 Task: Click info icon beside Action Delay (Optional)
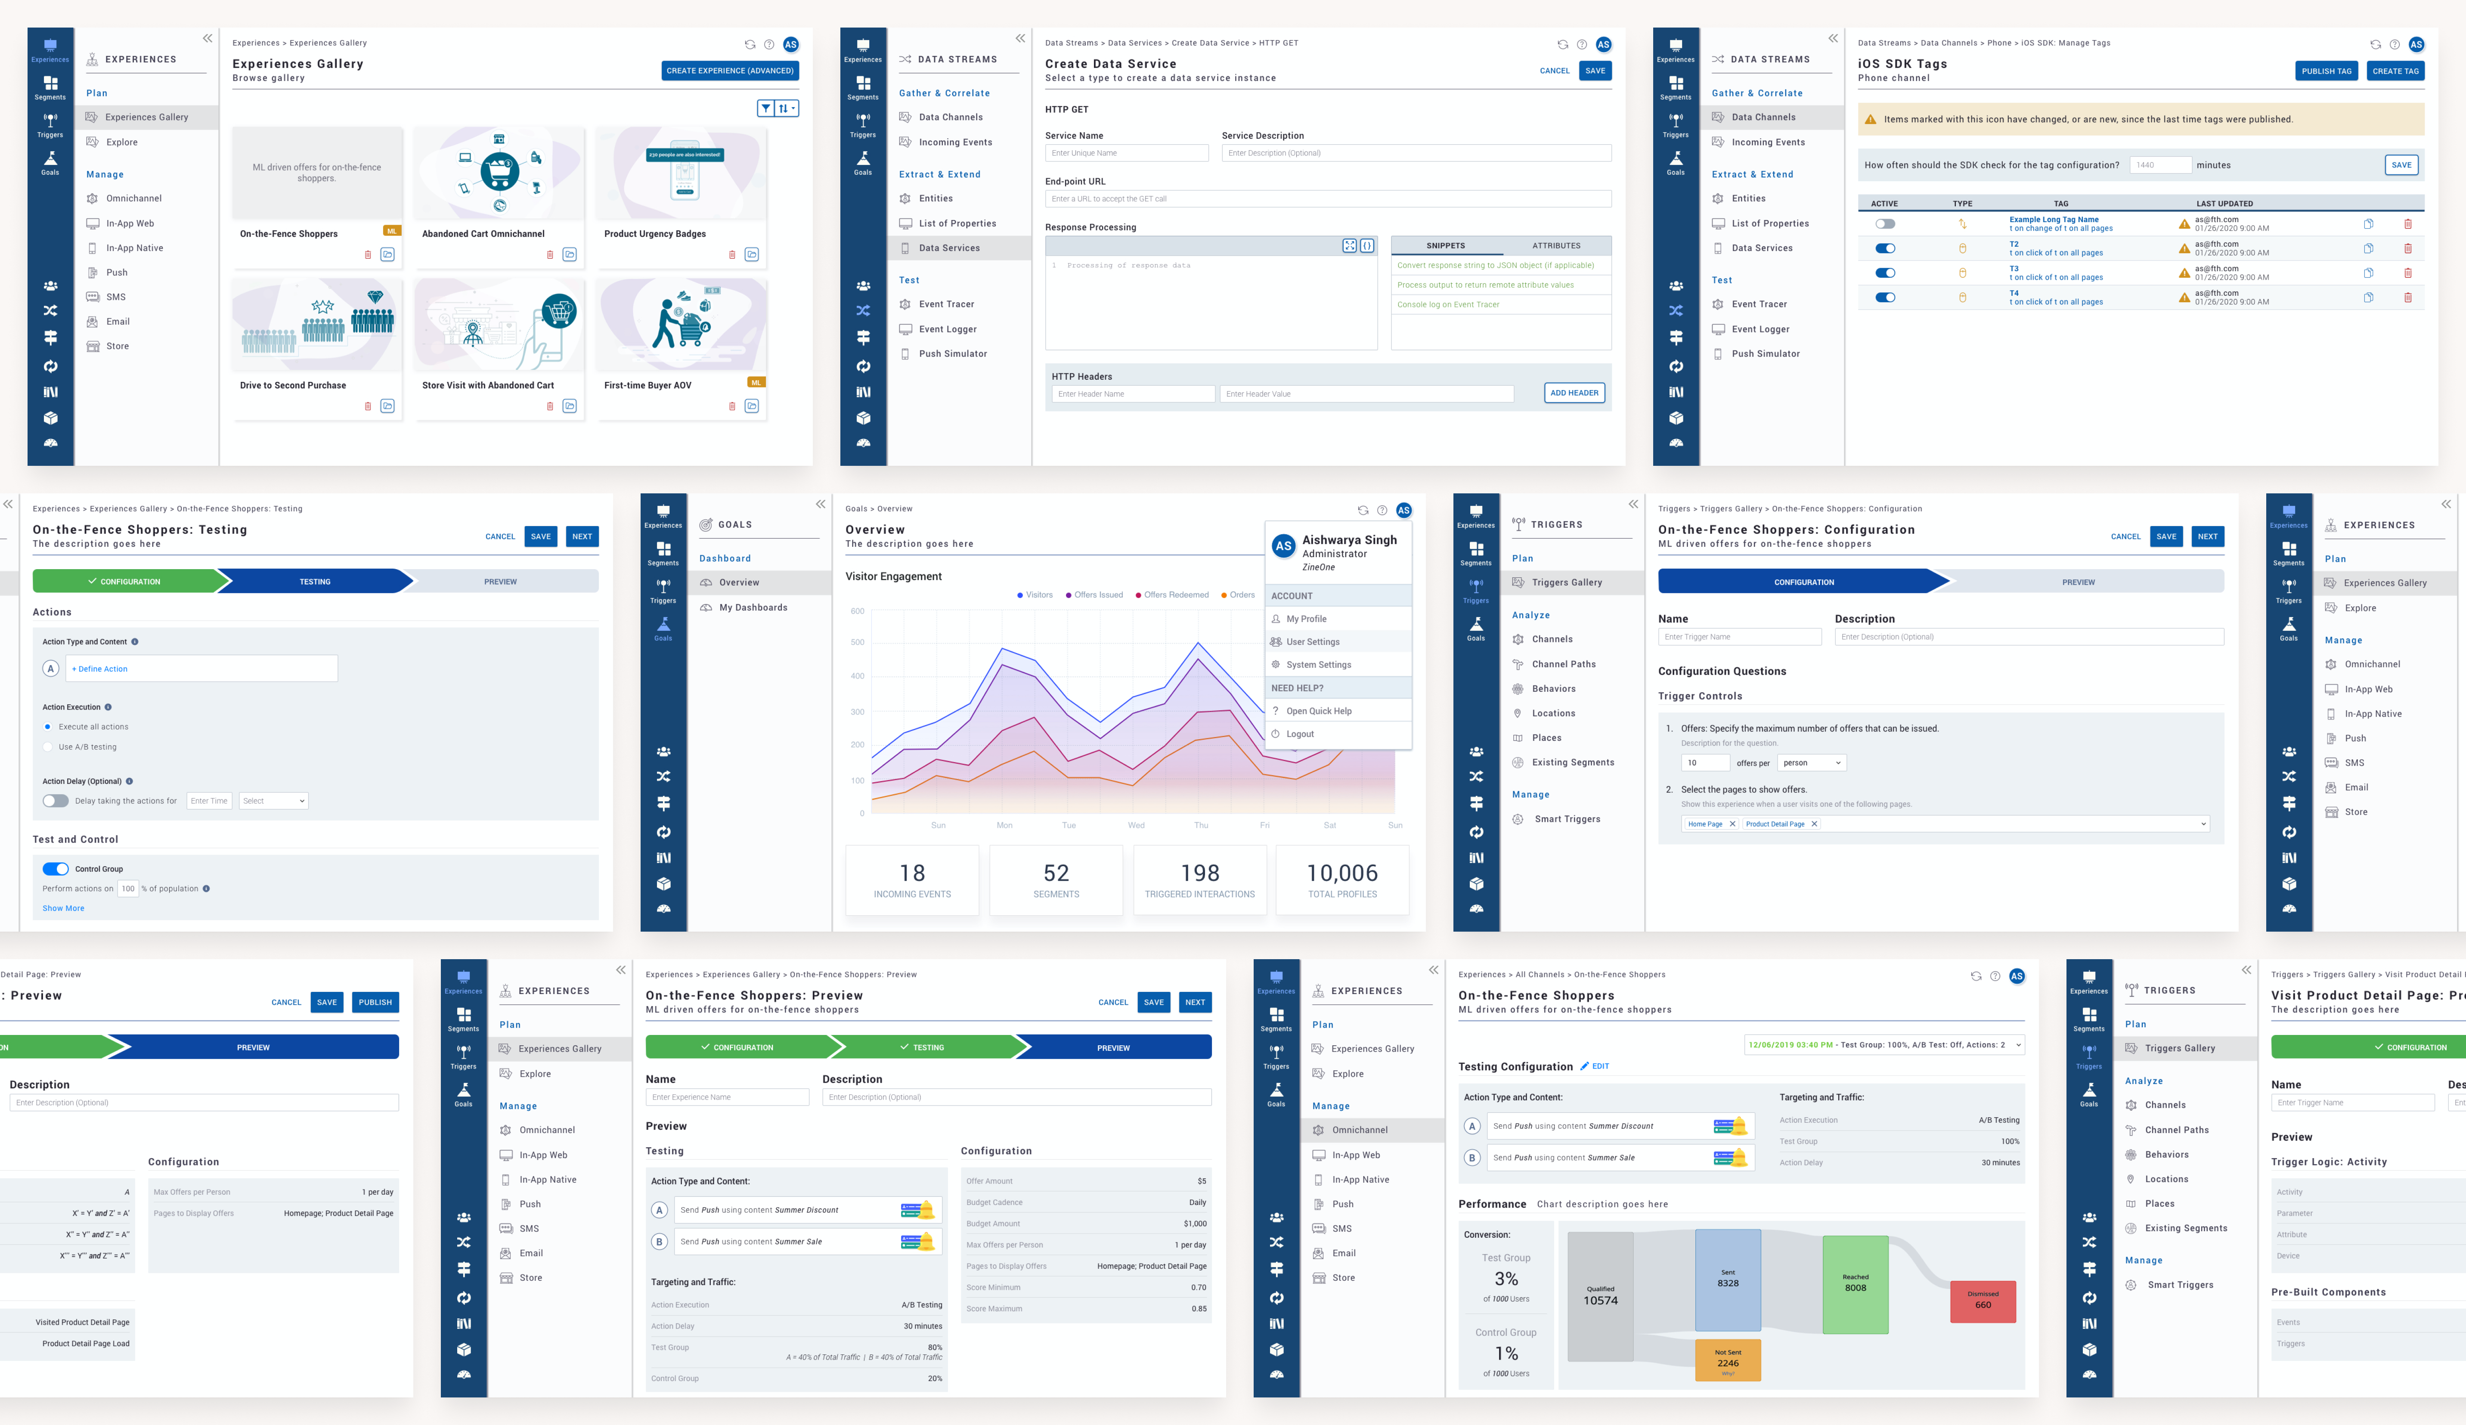[x=129, y=781]
